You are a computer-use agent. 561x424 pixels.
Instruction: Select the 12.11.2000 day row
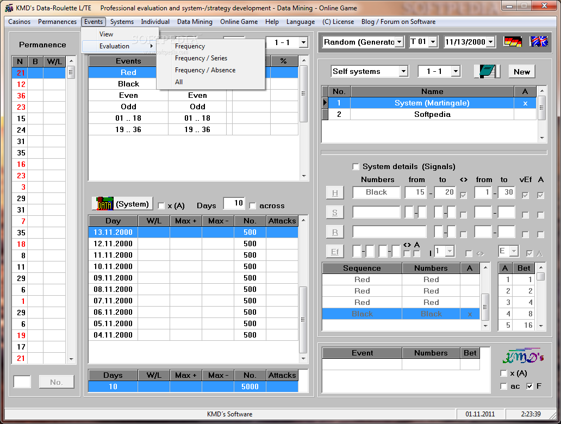(x=193, y=244)
